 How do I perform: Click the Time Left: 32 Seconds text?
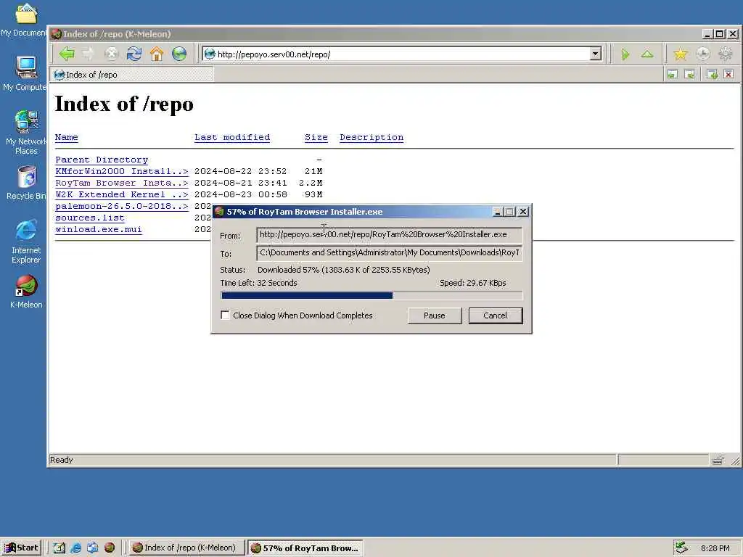coord(259,283)
